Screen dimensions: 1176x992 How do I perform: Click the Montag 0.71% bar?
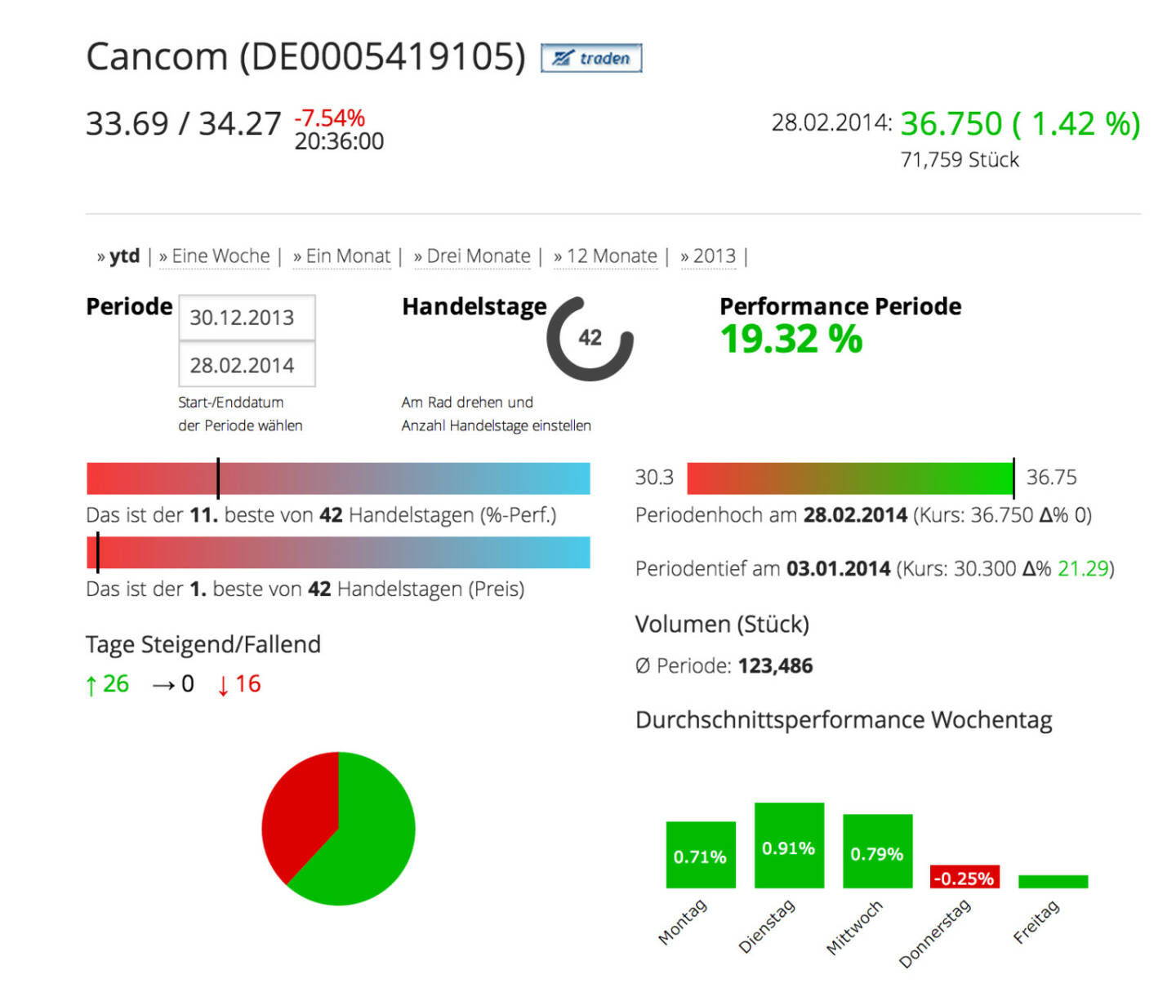tap(701, 855)
